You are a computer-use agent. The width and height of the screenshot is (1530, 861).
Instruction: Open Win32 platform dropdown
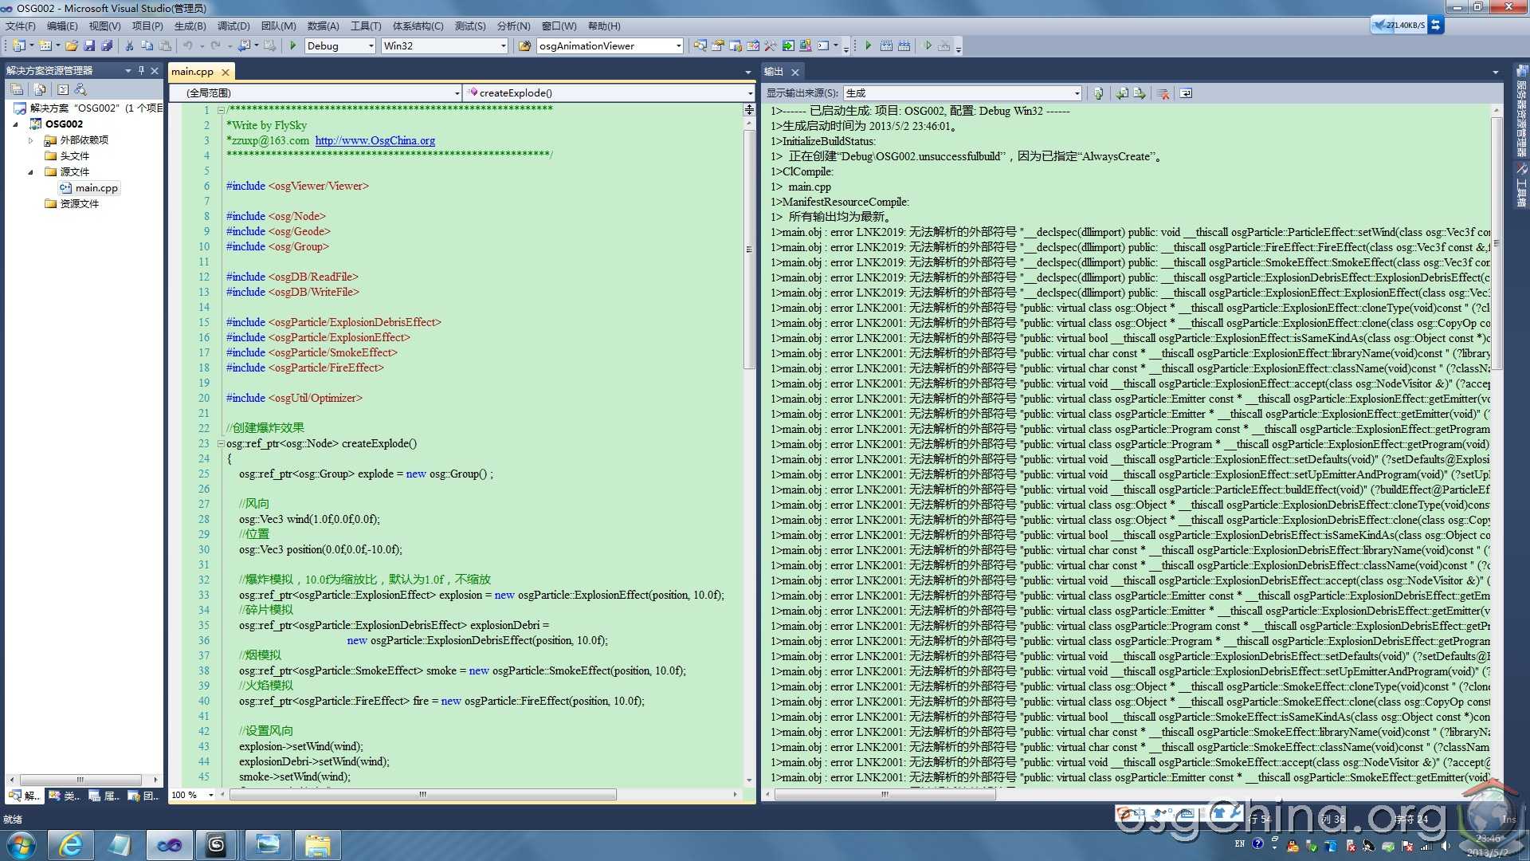(445, 45)
